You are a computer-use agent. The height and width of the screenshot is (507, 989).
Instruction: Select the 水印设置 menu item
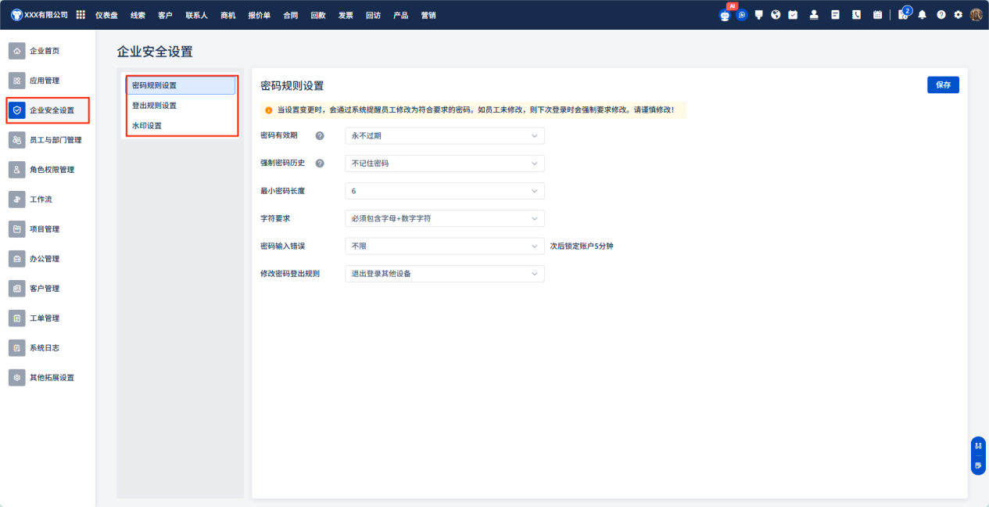[147, 126]
